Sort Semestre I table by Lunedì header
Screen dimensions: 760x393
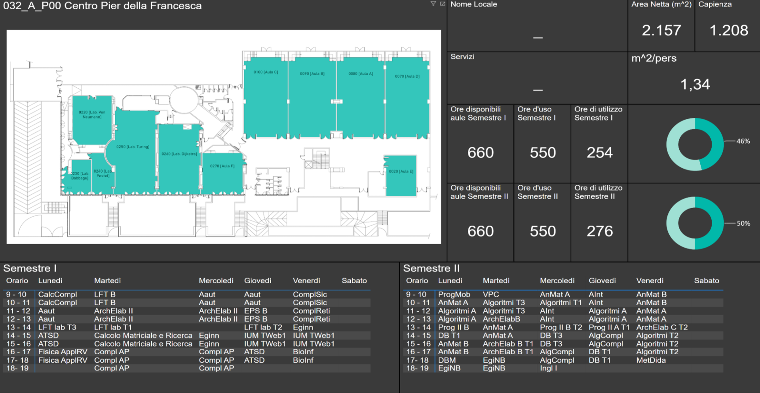(50, 281)
